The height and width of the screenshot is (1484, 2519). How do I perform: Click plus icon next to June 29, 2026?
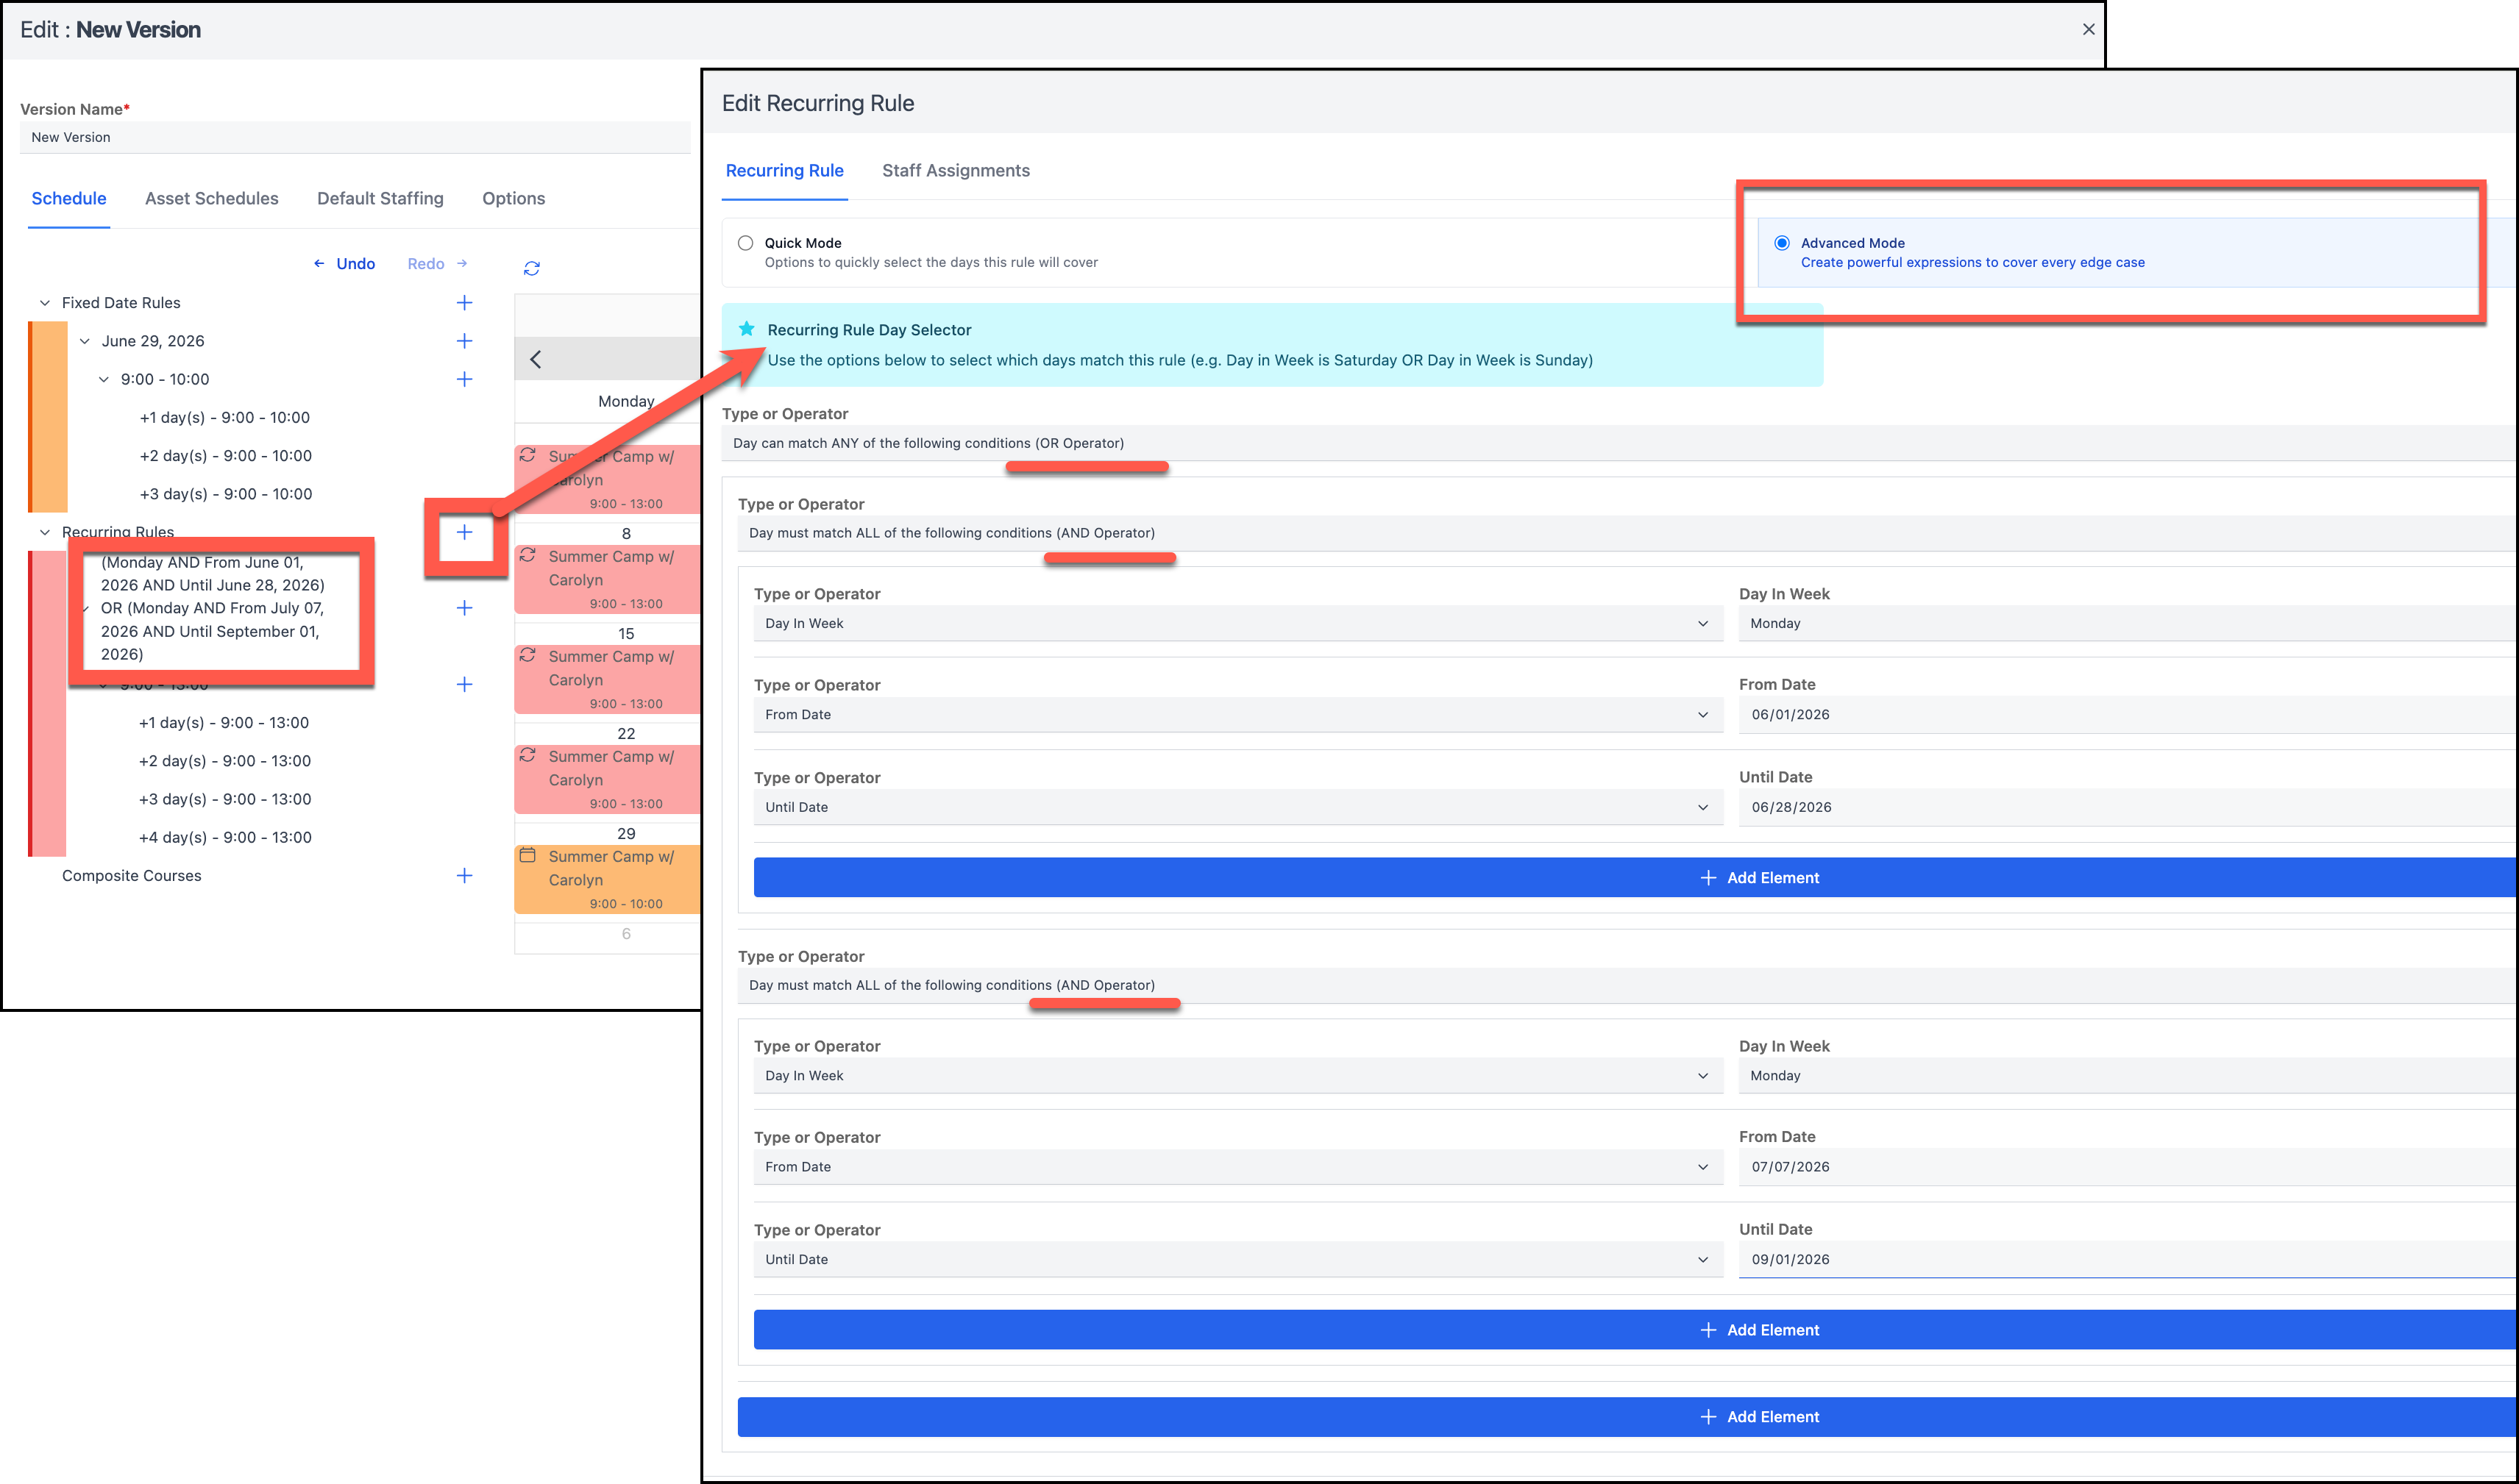point(464,341)
